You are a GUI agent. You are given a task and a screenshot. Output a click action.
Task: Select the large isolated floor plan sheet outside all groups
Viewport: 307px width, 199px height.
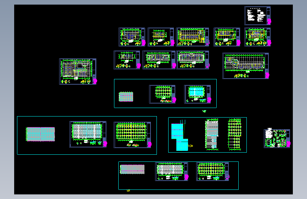coord(78,72)
